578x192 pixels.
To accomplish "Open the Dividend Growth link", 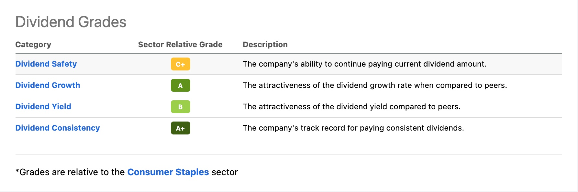I will click(x=48, y=85).
